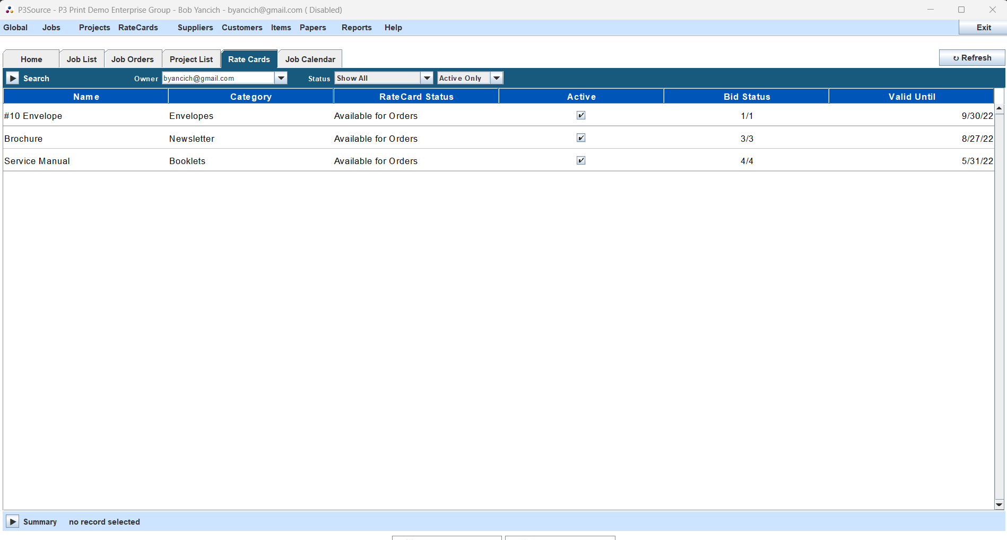Click the scrollbar up arrow
Screen dimensions: 1007x540
click(999, 108)
